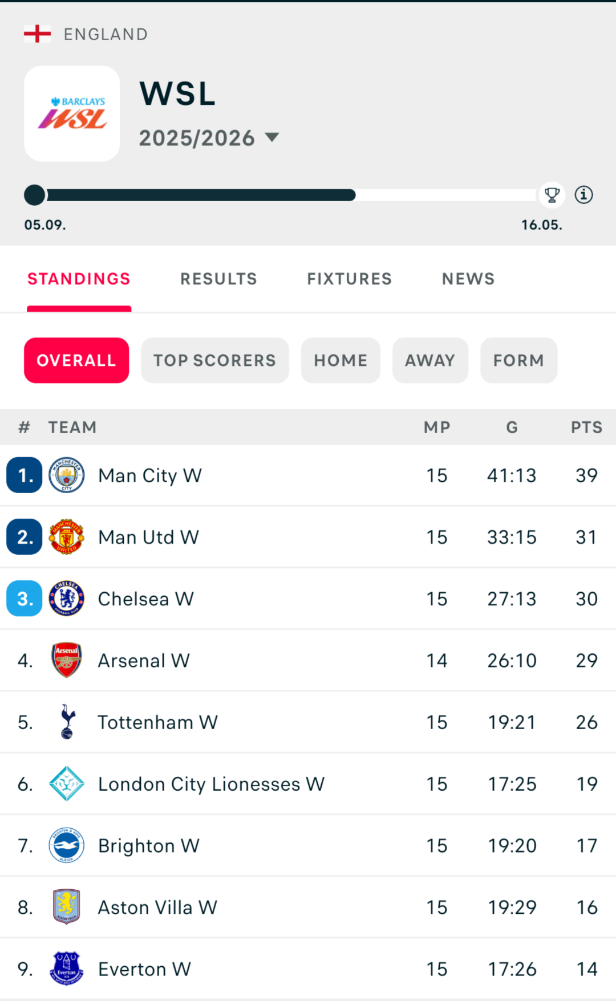Switch to the FIXTURES tab
616x1001 pixels.
point(349,279)
